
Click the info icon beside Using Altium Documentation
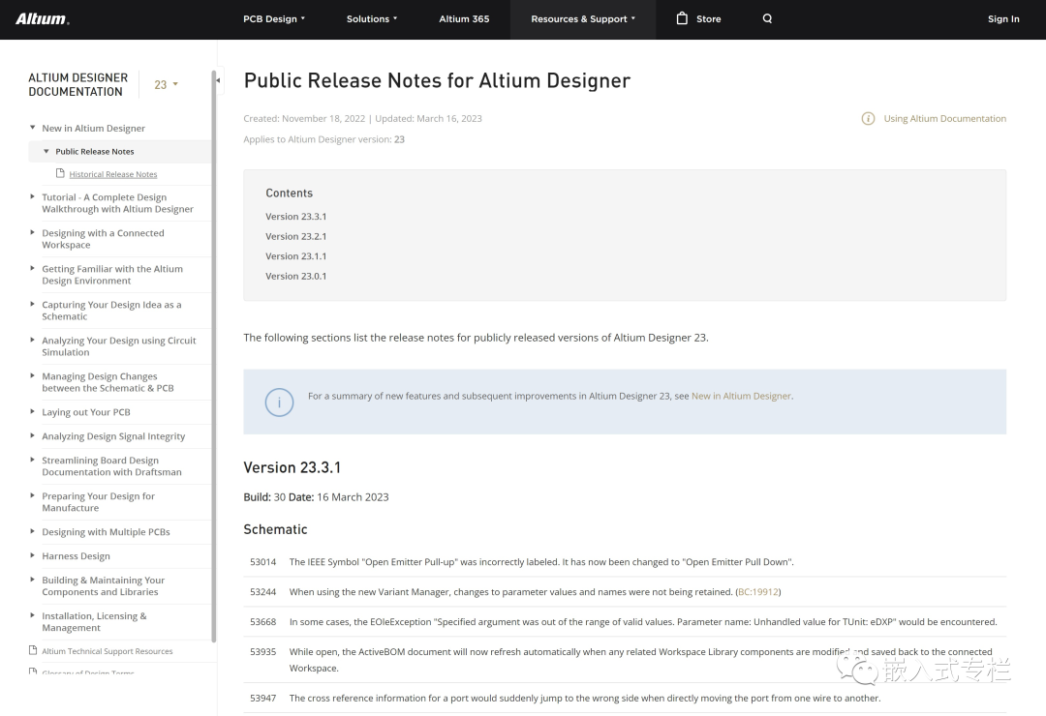pos(868,119)
